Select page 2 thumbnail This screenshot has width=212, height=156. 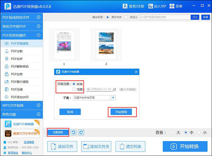click(106, 45)
